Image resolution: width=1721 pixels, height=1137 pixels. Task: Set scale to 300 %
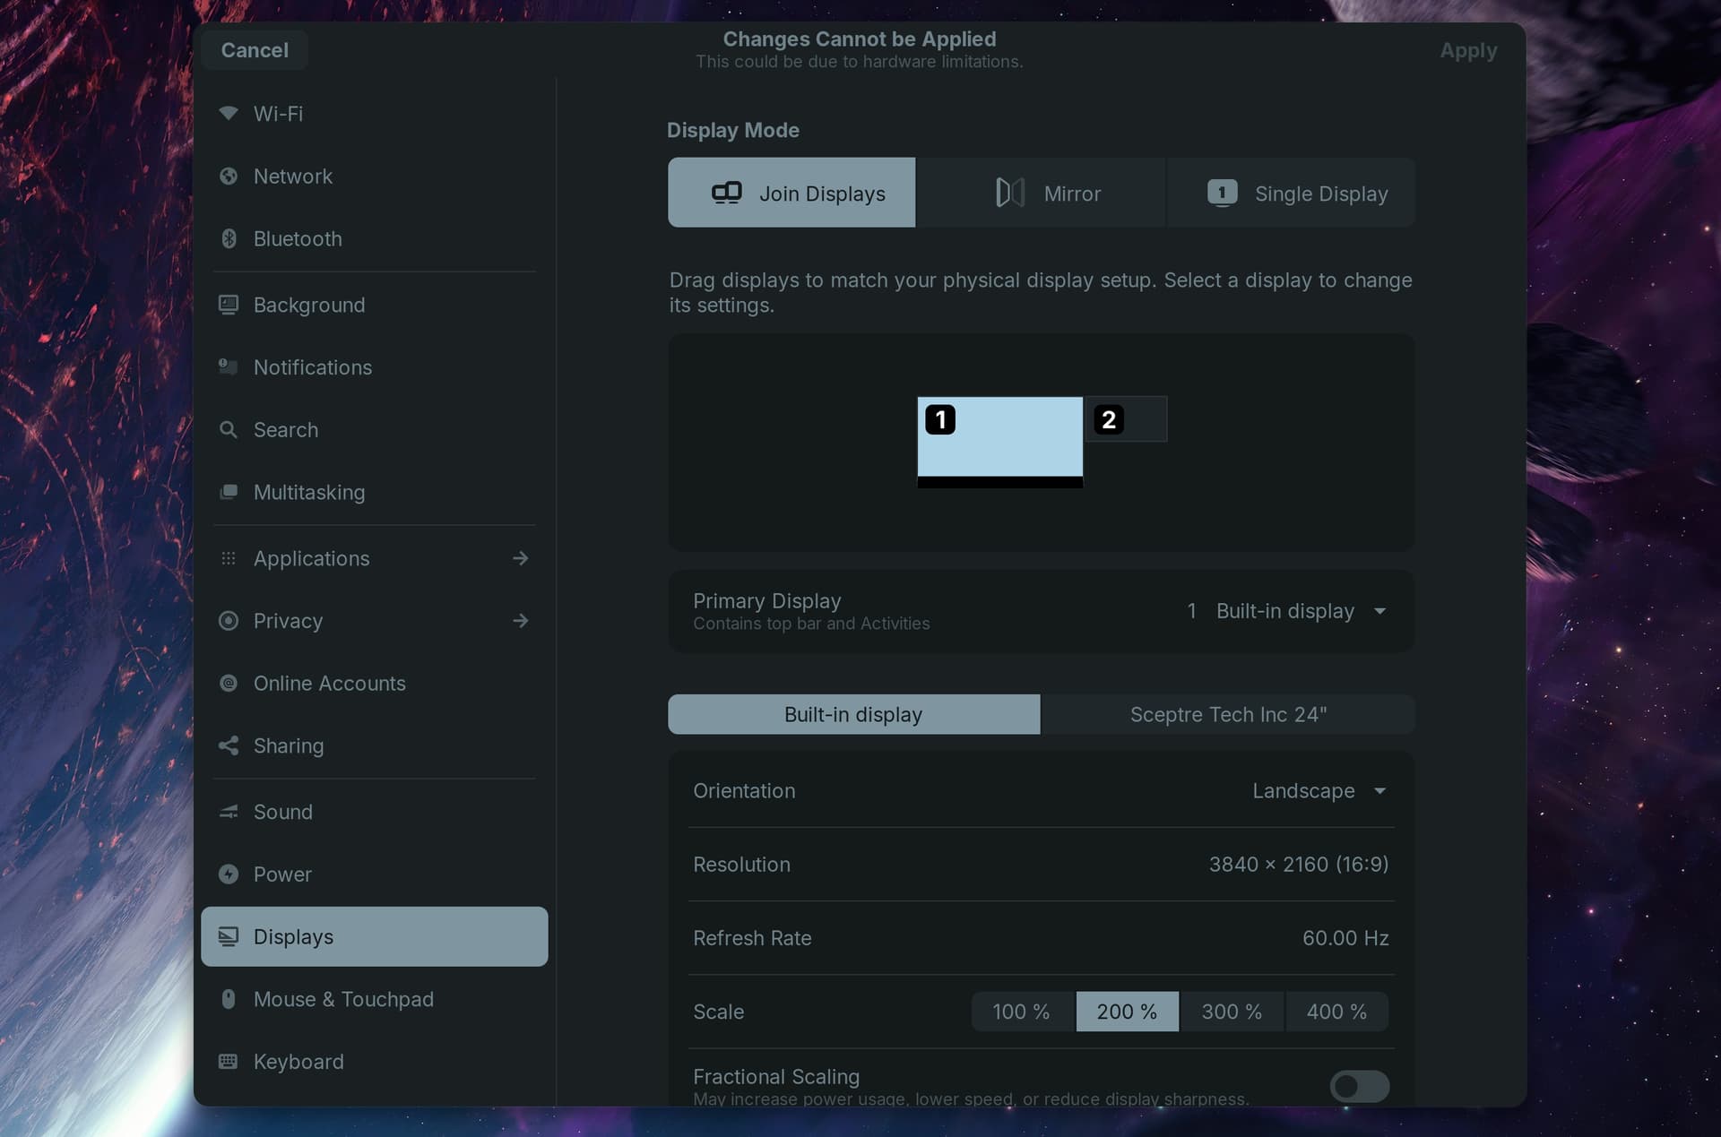[x=1231, y=1012]
